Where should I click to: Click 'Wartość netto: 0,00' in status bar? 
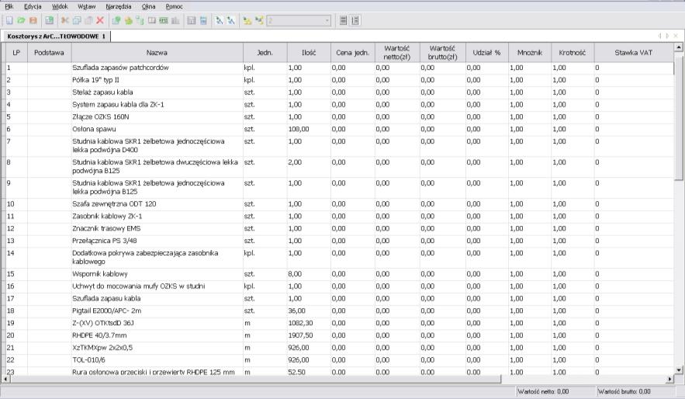point(544,391)
